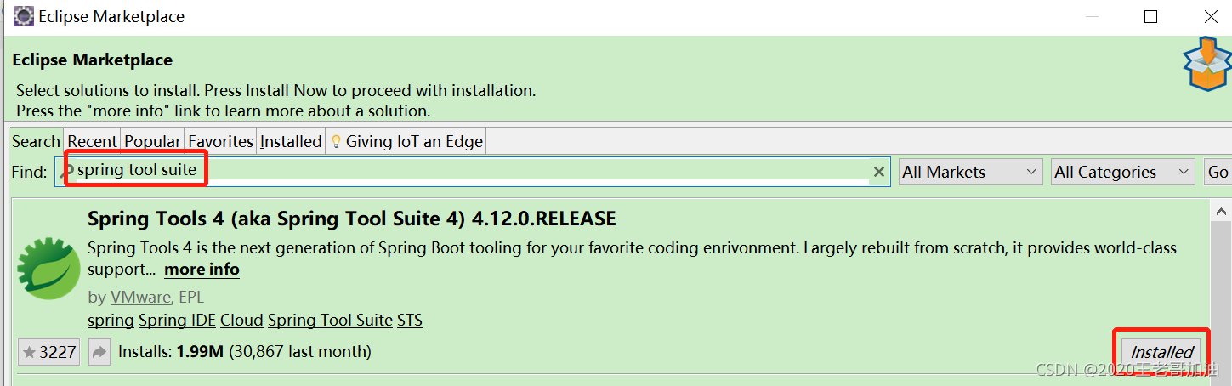Open the Giving IoT an Edge tab

406,141
